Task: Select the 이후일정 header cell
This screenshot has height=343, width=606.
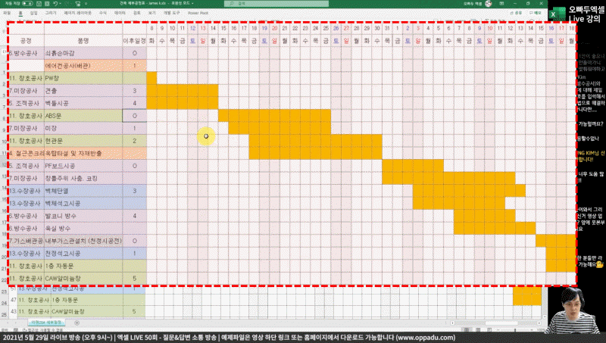Action: tap(134, 39)
